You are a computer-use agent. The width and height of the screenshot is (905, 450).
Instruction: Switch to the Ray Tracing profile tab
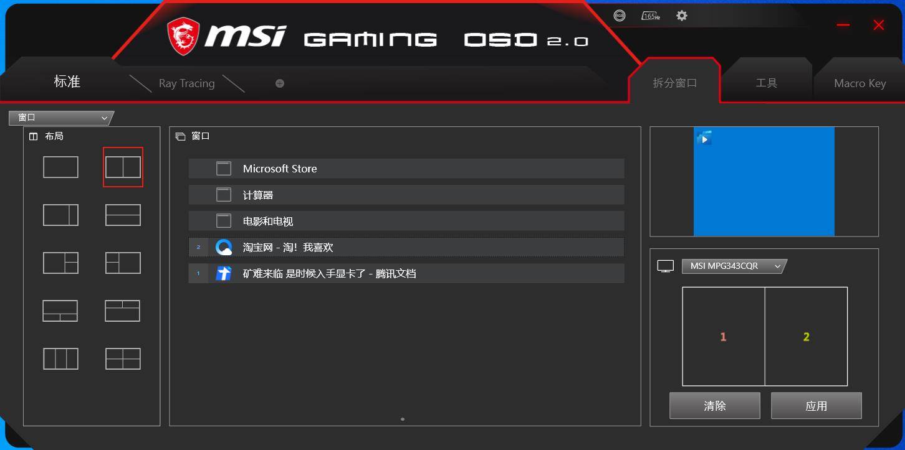pyautogui.click(x=186, y=83)
